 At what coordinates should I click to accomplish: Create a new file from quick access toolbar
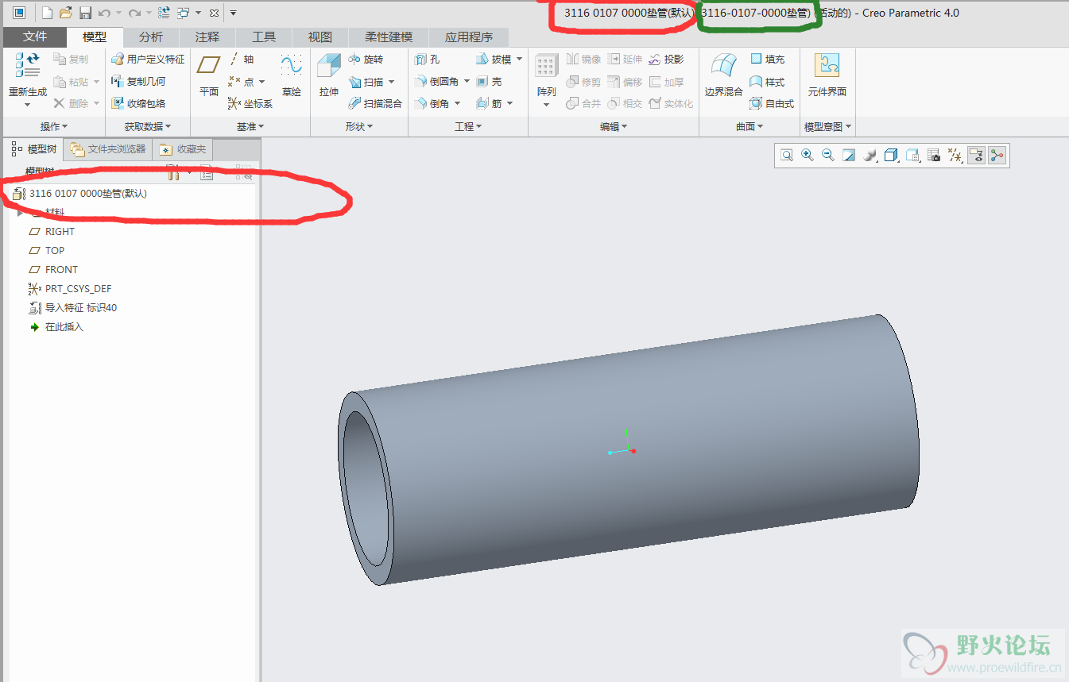tap(48, 13)
